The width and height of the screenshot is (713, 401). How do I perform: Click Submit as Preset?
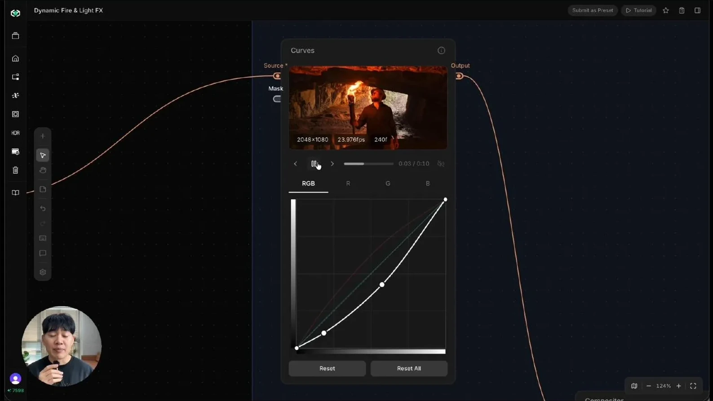[x=593, y=10]
